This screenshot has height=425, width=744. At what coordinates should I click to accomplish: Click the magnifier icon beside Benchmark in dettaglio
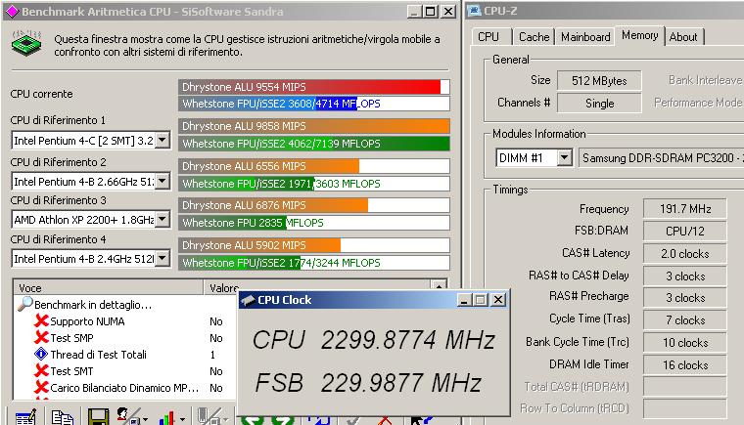24,304
